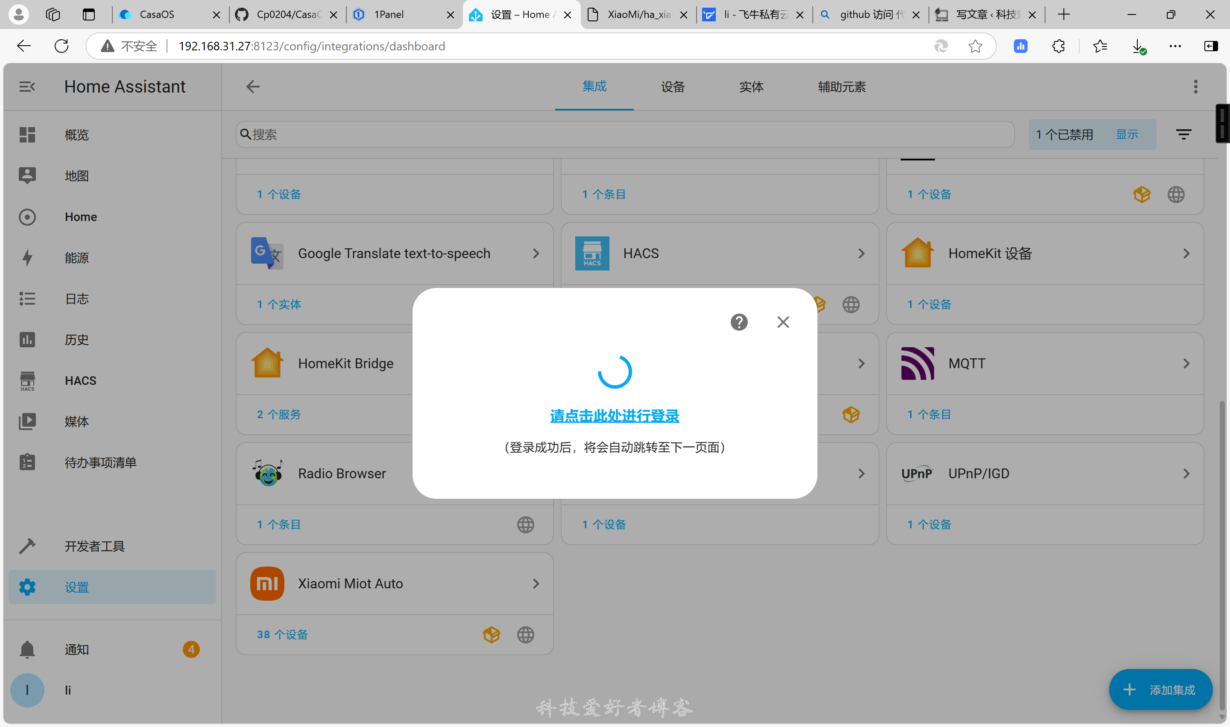
Task: Close the login dialog
Action: tap(783, 322)
